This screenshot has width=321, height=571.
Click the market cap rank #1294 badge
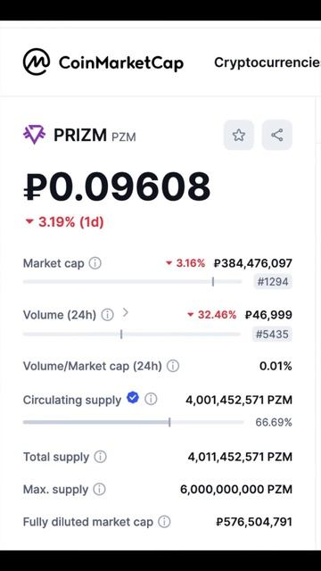(273, 282)
